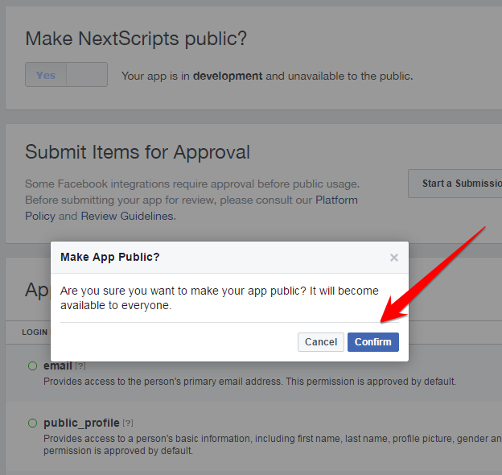
Task: Click the development status text
Action: pyautogui.click(x=267, y=76)
